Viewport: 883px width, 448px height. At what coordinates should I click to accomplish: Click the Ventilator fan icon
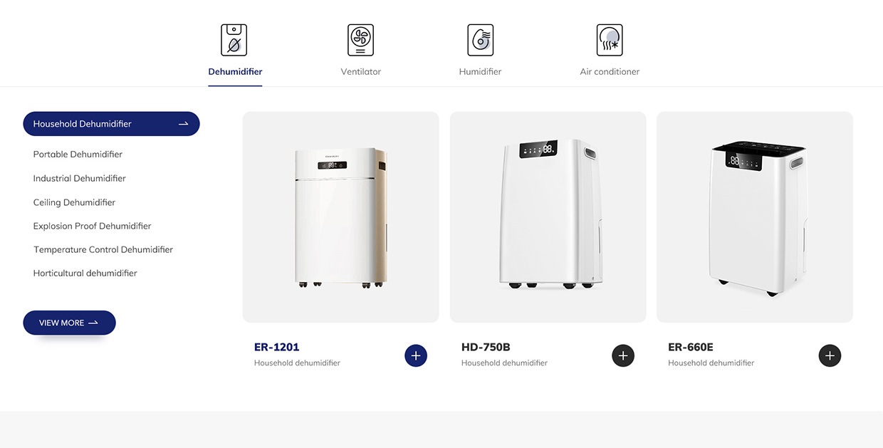[x=360, y=40]
